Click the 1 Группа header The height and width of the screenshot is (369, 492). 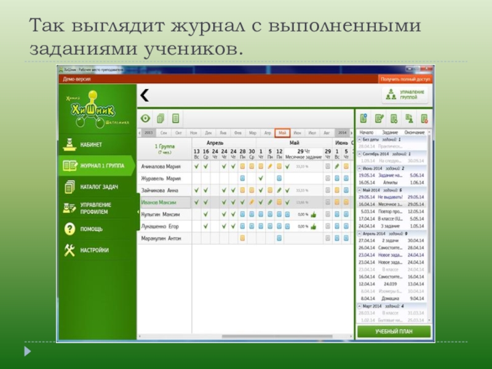[164, 149]
